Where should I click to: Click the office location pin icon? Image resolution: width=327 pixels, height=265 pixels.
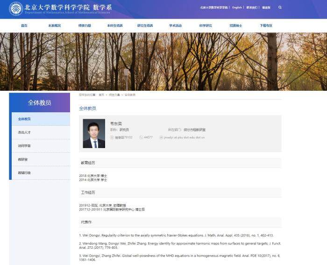click(x=112, y=137)
